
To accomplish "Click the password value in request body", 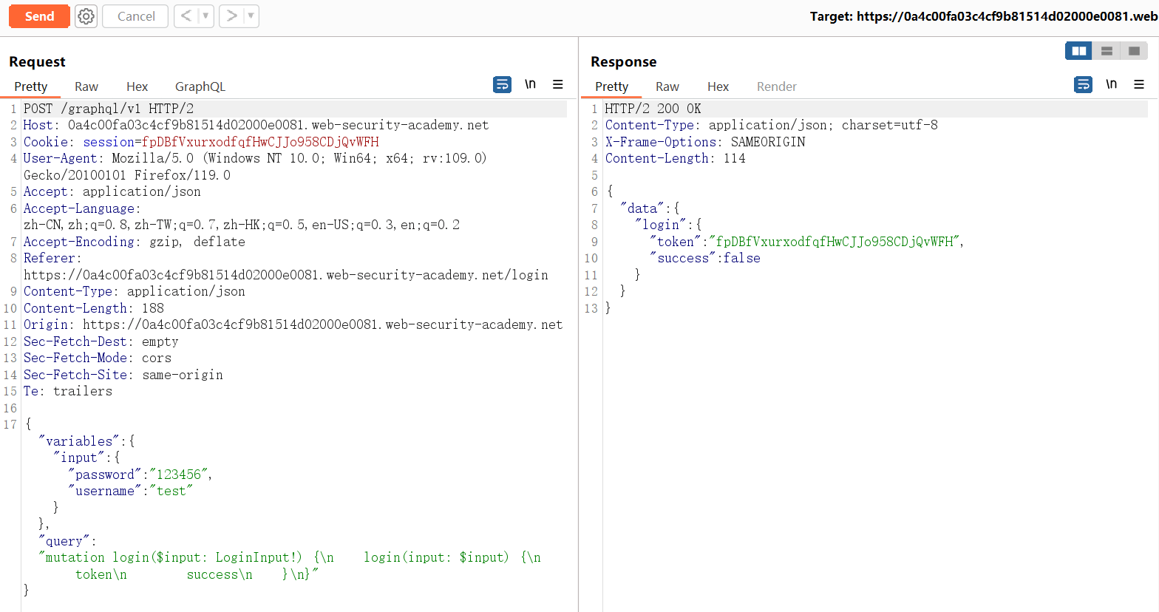I will click(180, 475).
